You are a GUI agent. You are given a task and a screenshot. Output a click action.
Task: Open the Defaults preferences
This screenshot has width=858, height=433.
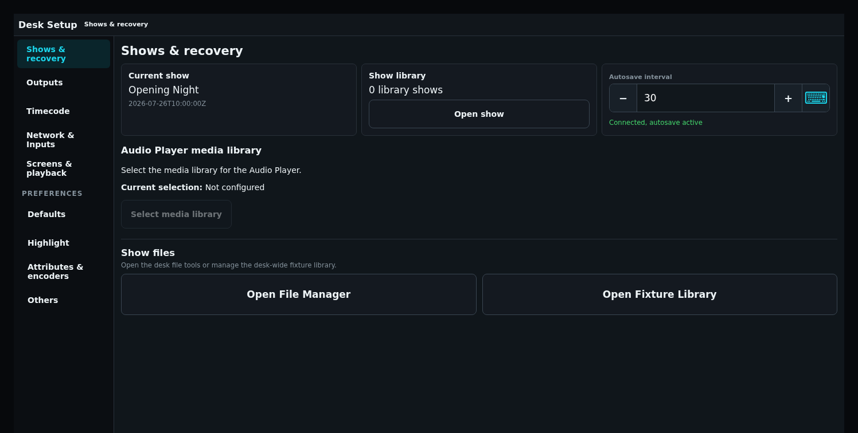[64, 214]
